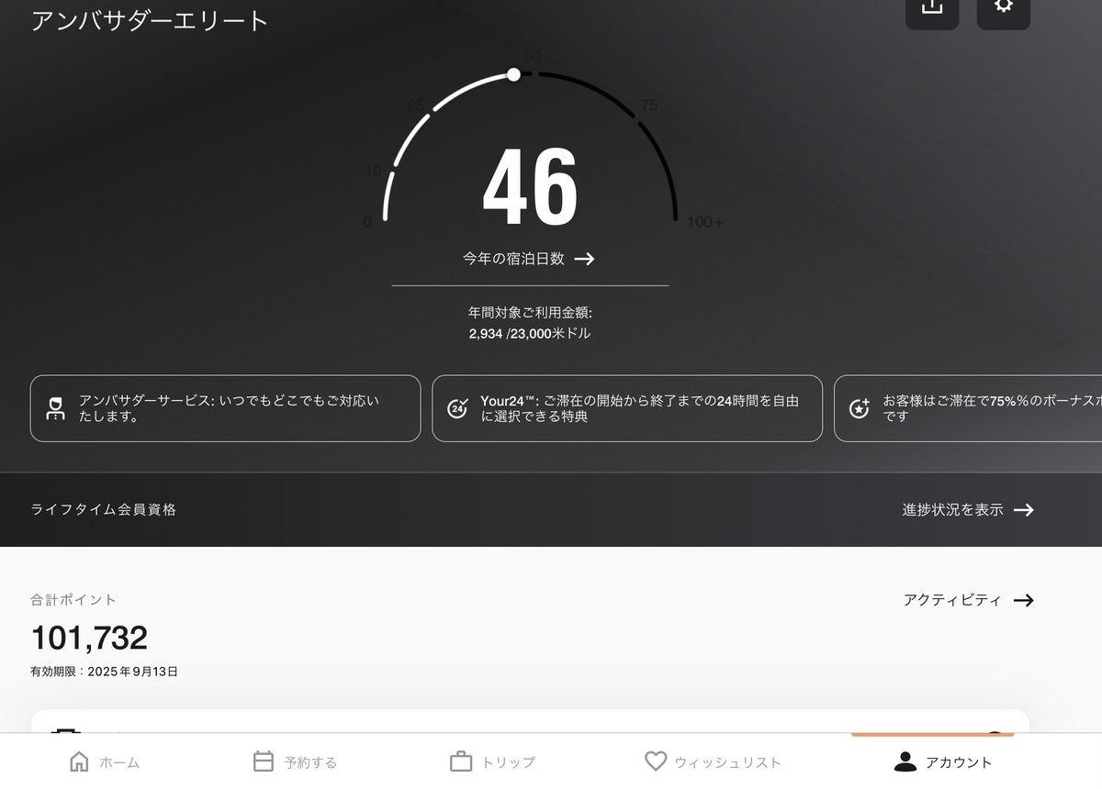The height and width of the screenshot is (789, 1102).
Task: Open ホーム tab in bottom bar
Action: point(105,761)
